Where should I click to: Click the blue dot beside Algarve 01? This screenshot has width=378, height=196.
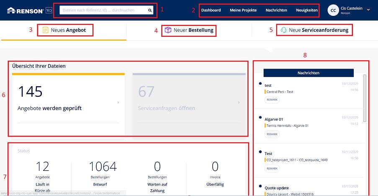pos(260,117)
